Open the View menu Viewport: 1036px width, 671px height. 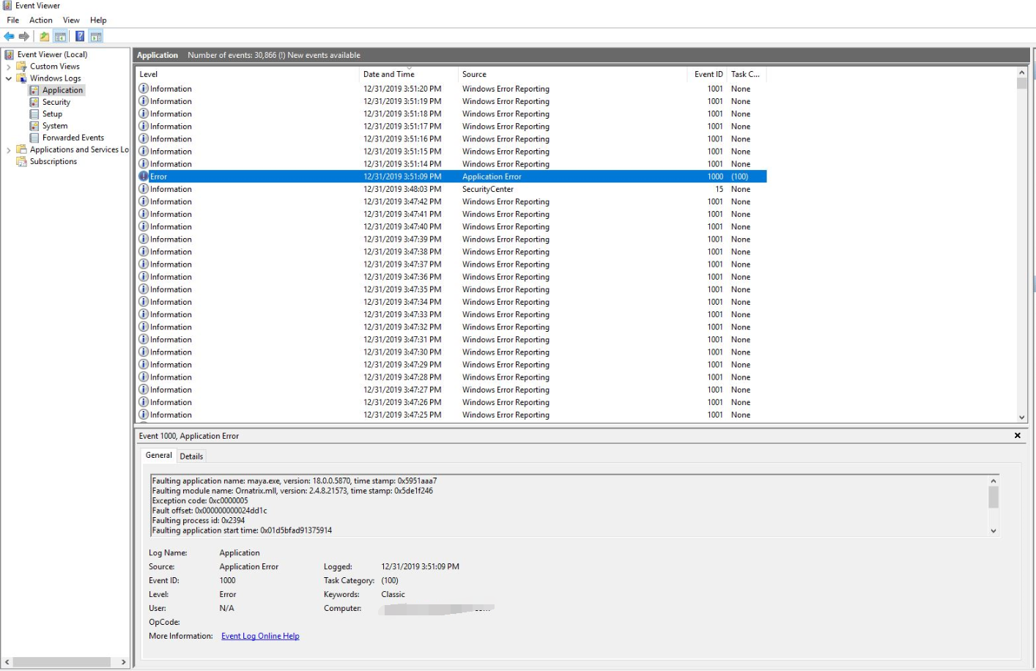(71, 21)
